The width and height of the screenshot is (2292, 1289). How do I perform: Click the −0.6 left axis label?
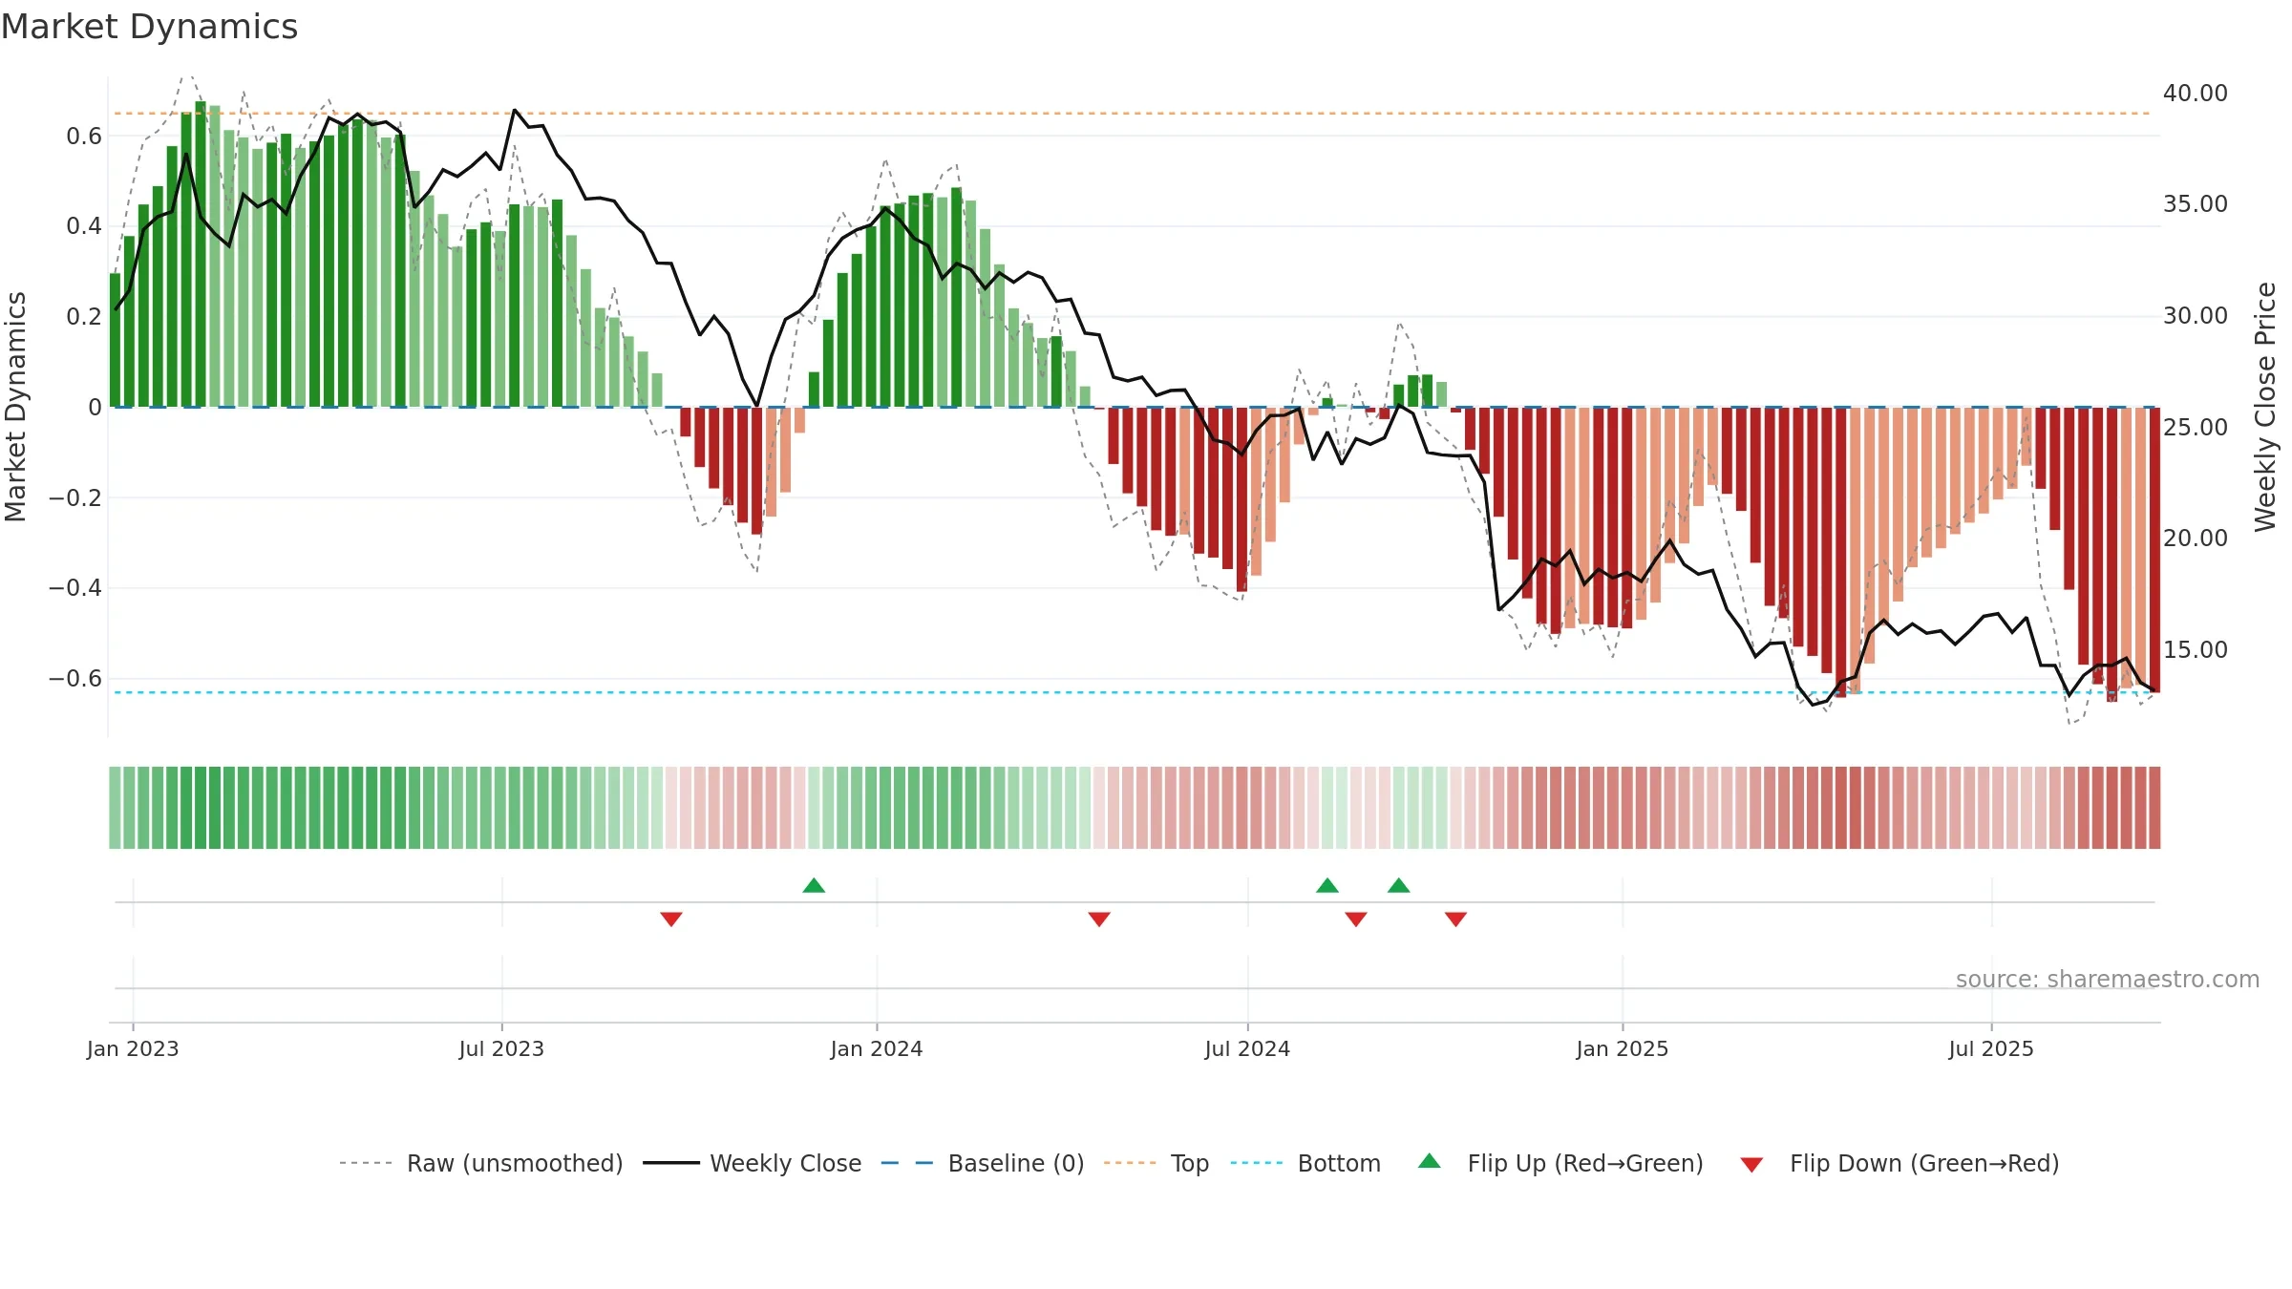[x=75, y=678]
